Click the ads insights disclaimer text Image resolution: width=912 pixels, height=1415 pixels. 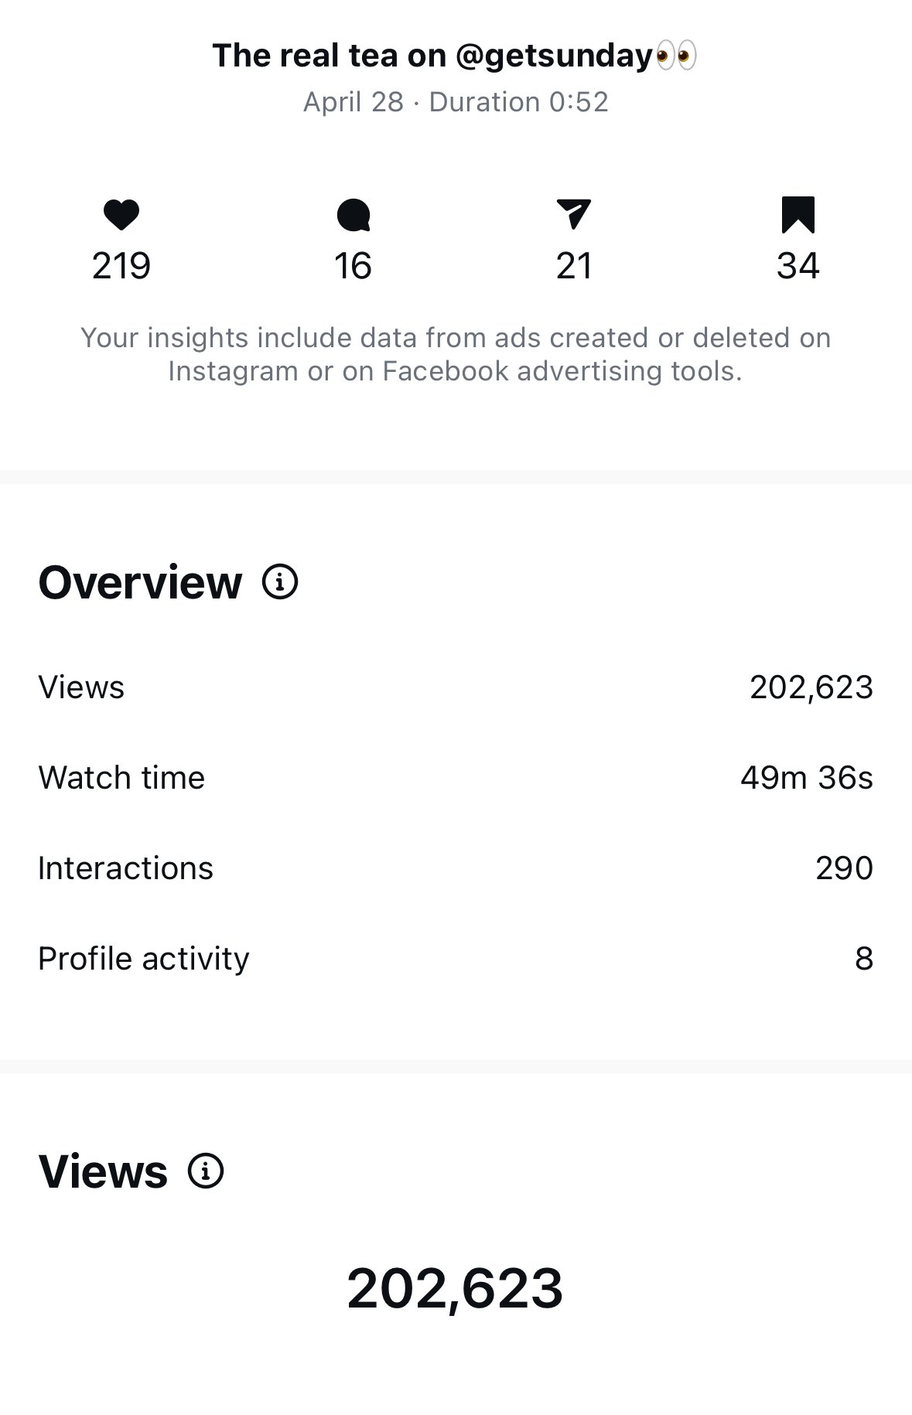[x=456, y=354]
